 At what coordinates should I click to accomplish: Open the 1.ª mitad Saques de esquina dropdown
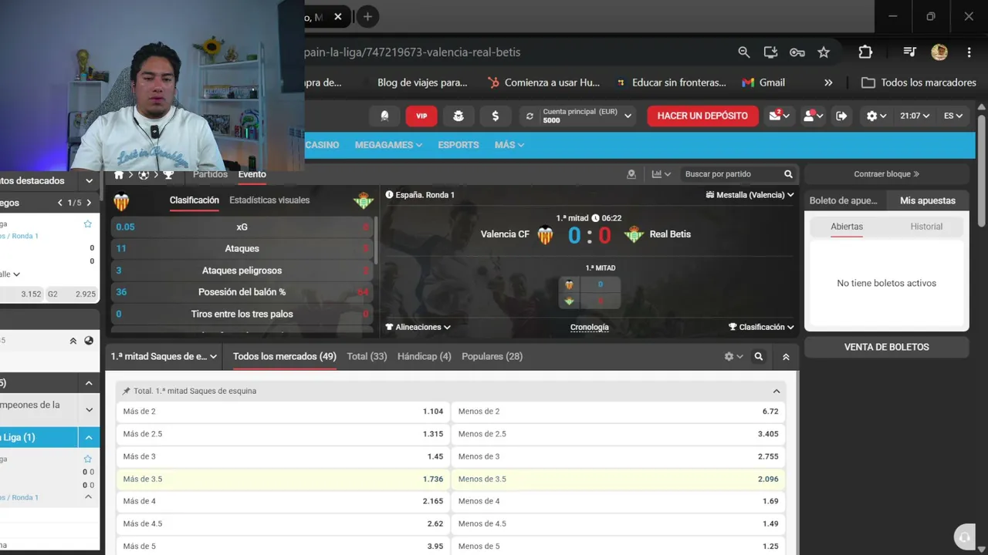point(164,357)
